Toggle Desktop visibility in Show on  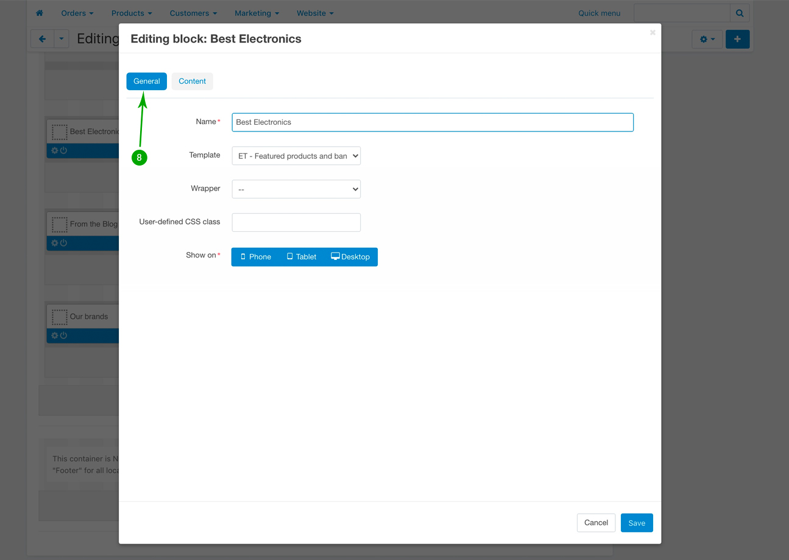(350, 257)
